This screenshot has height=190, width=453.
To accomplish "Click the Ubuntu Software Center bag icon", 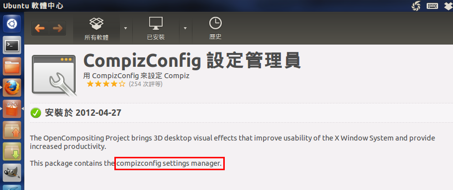I will pyautogui.click(x=12, y=109).
